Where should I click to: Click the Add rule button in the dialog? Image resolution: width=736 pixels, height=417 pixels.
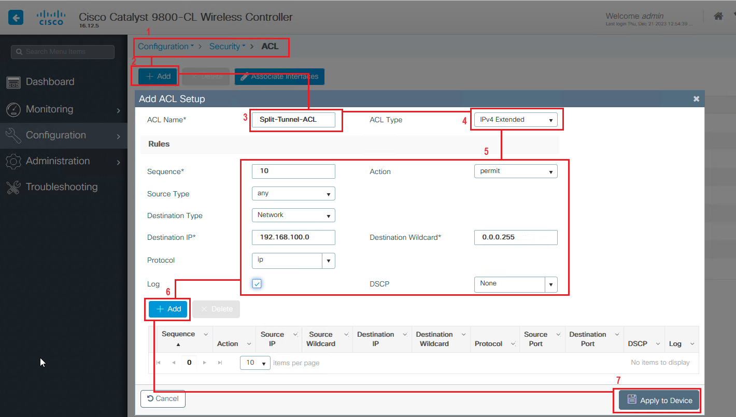coord(168,309)
